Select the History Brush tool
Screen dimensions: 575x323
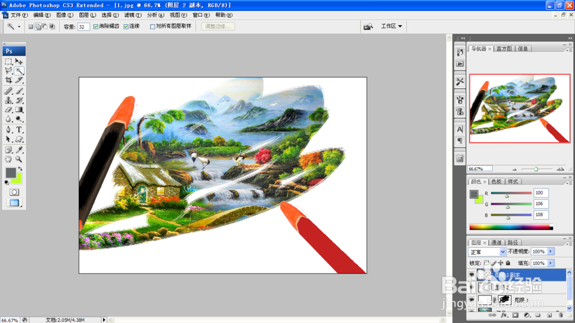(x=19, y=100)
